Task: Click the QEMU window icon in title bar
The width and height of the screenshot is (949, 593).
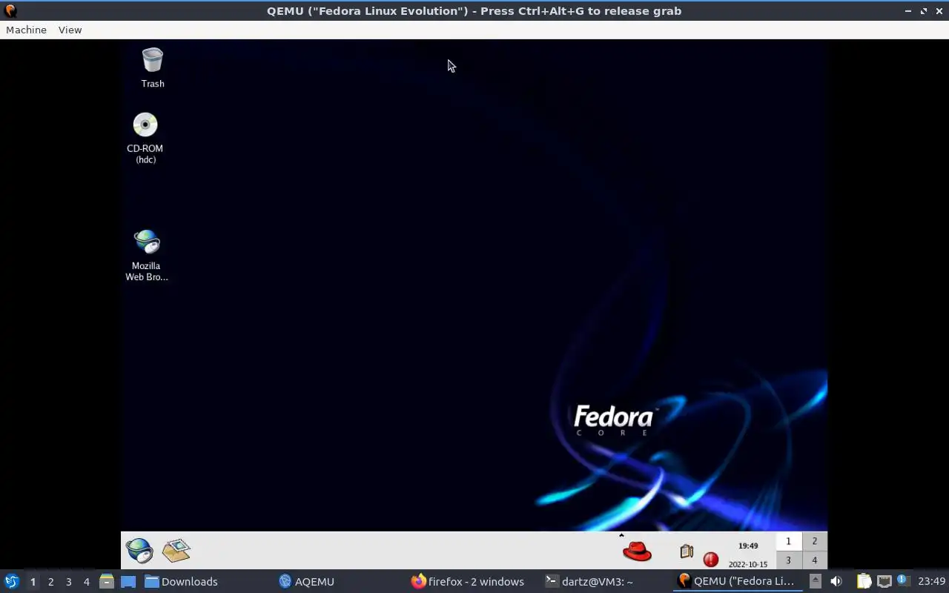Action: point(10,10)
